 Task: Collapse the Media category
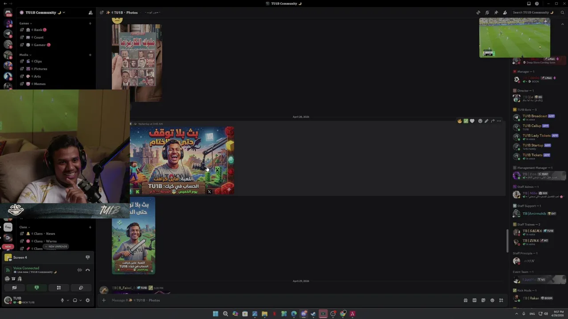pyautogui.click(x=25, y=55)
